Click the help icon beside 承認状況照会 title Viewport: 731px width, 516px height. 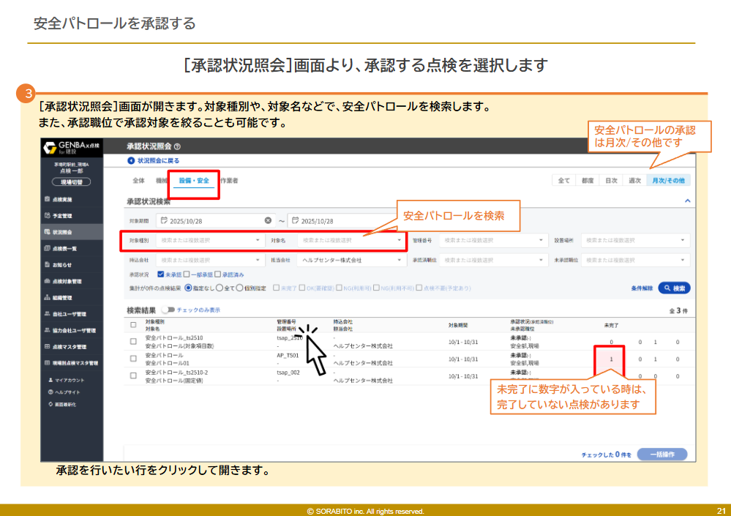[178, 147]
